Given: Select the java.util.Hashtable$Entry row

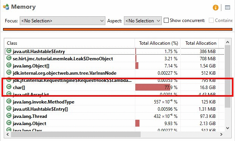Looking at the screenshot, I should pyautogui.click(x=115, y=52).
